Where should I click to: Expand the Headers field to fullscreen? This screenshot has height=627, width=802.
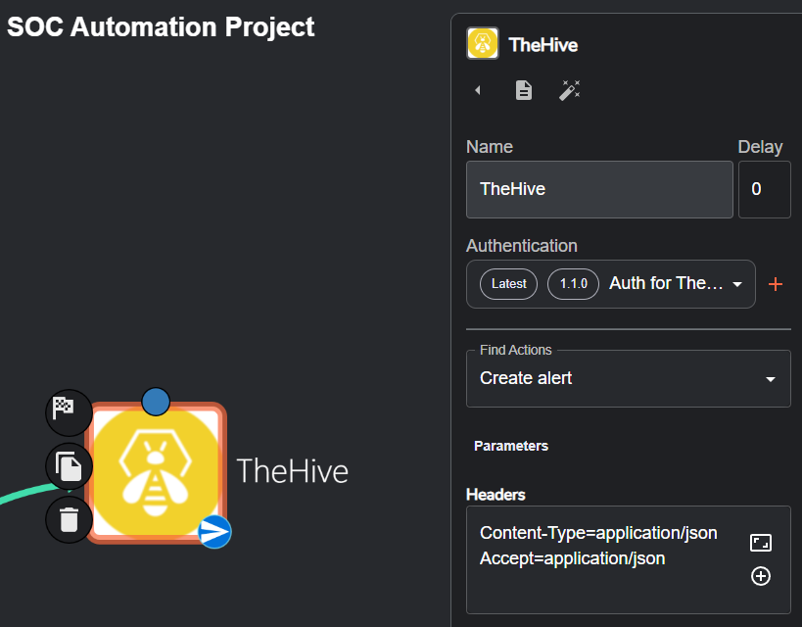(x=761, y=543)
